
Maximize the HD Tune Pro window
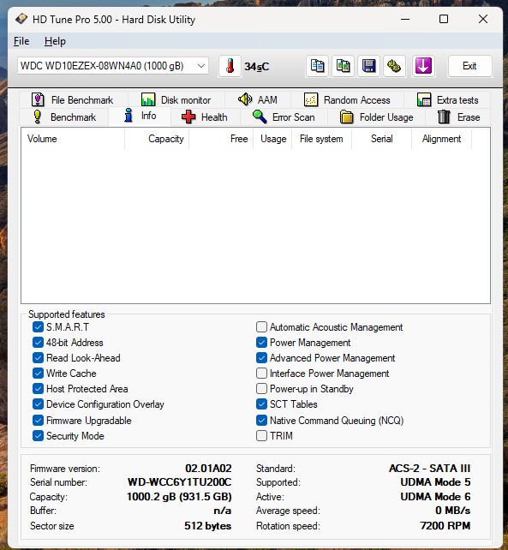pyautogui.click(x=444, y=19)
